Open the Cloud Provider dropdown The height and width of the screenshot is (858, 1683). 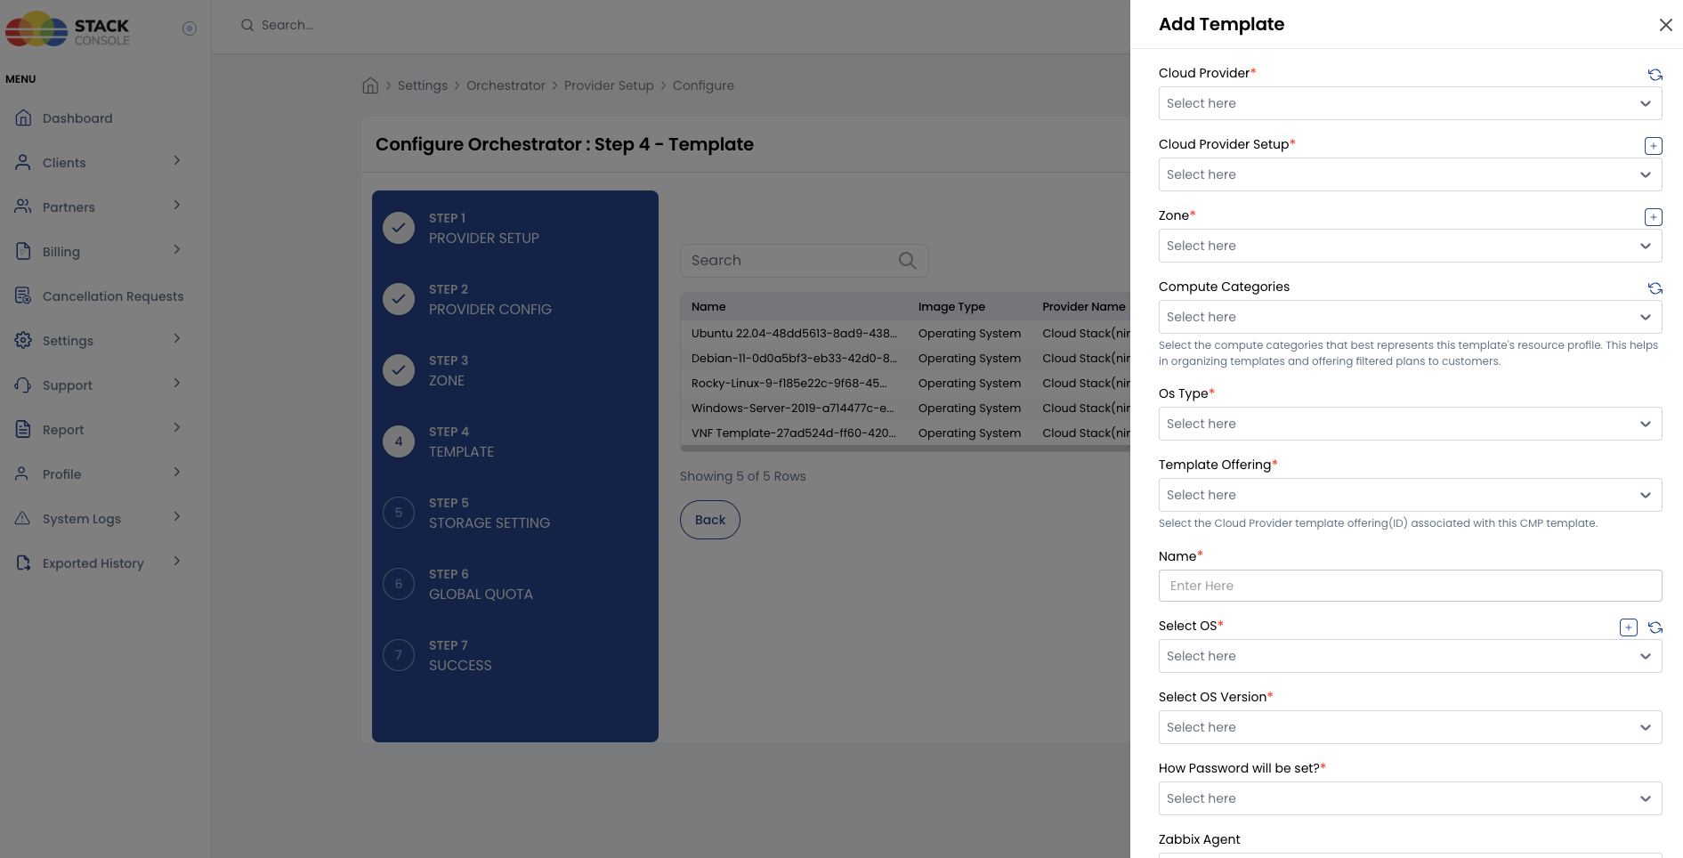click(1410, 103)
